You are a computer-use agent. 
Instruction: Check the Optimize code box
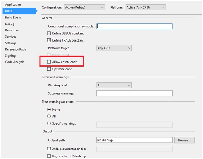coord(49,69)
